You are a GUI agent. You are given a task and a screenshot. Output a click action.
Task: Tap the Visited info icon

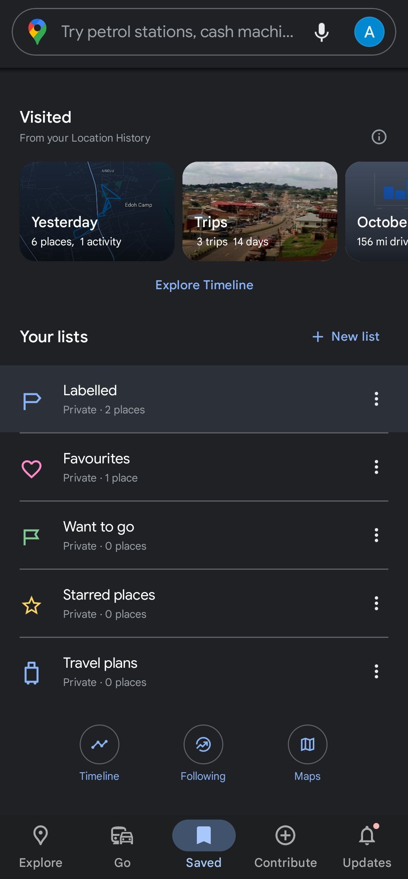(x=379, y=137)
